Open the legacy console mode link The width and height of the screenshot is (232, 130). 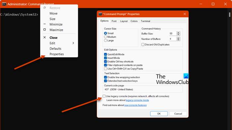click(137, 100)
